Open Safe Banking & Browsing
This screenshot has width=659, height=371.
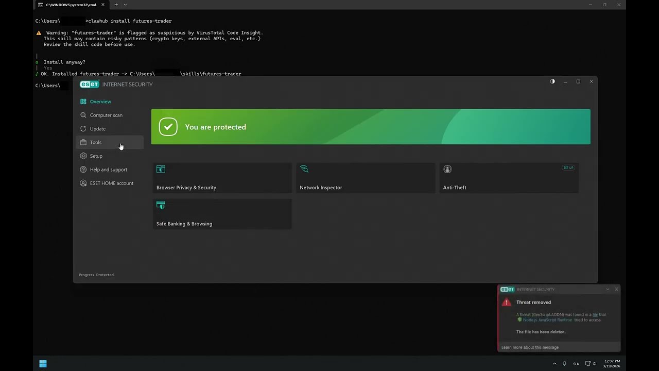221,214
